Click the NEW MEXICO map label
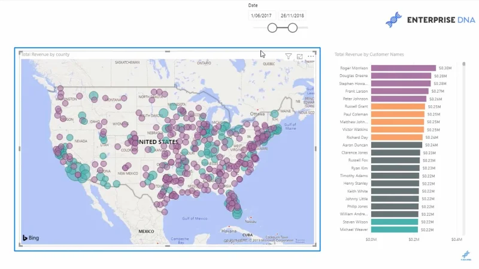This screenshot has height=269, width=479. pos(128,173)
